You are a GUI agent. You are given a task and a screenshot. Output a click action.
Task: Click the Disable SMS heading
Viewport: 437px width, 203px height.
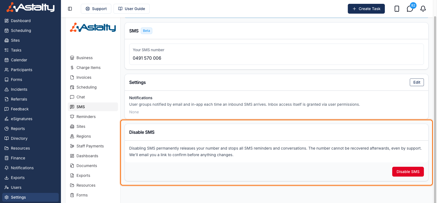point(142,132)
